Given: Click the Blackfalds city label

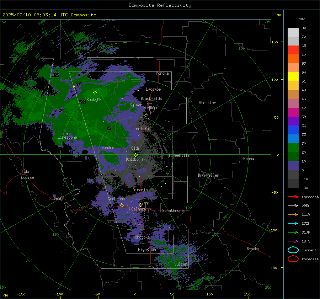Looking at the screenshot, I should [x=151, y=98].
